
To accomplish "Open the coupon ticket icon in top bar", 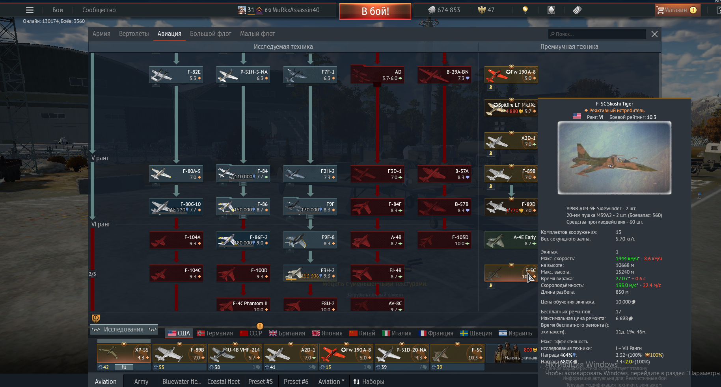I will point(577,10).
